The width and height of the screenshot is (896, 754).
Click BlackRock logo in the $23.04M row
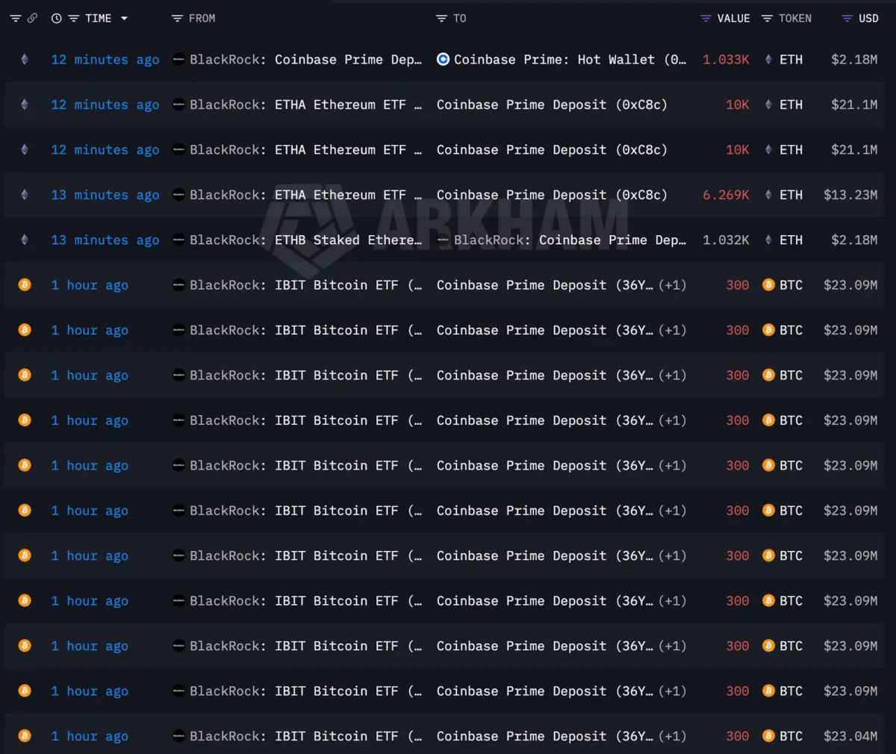coord(178,736)
